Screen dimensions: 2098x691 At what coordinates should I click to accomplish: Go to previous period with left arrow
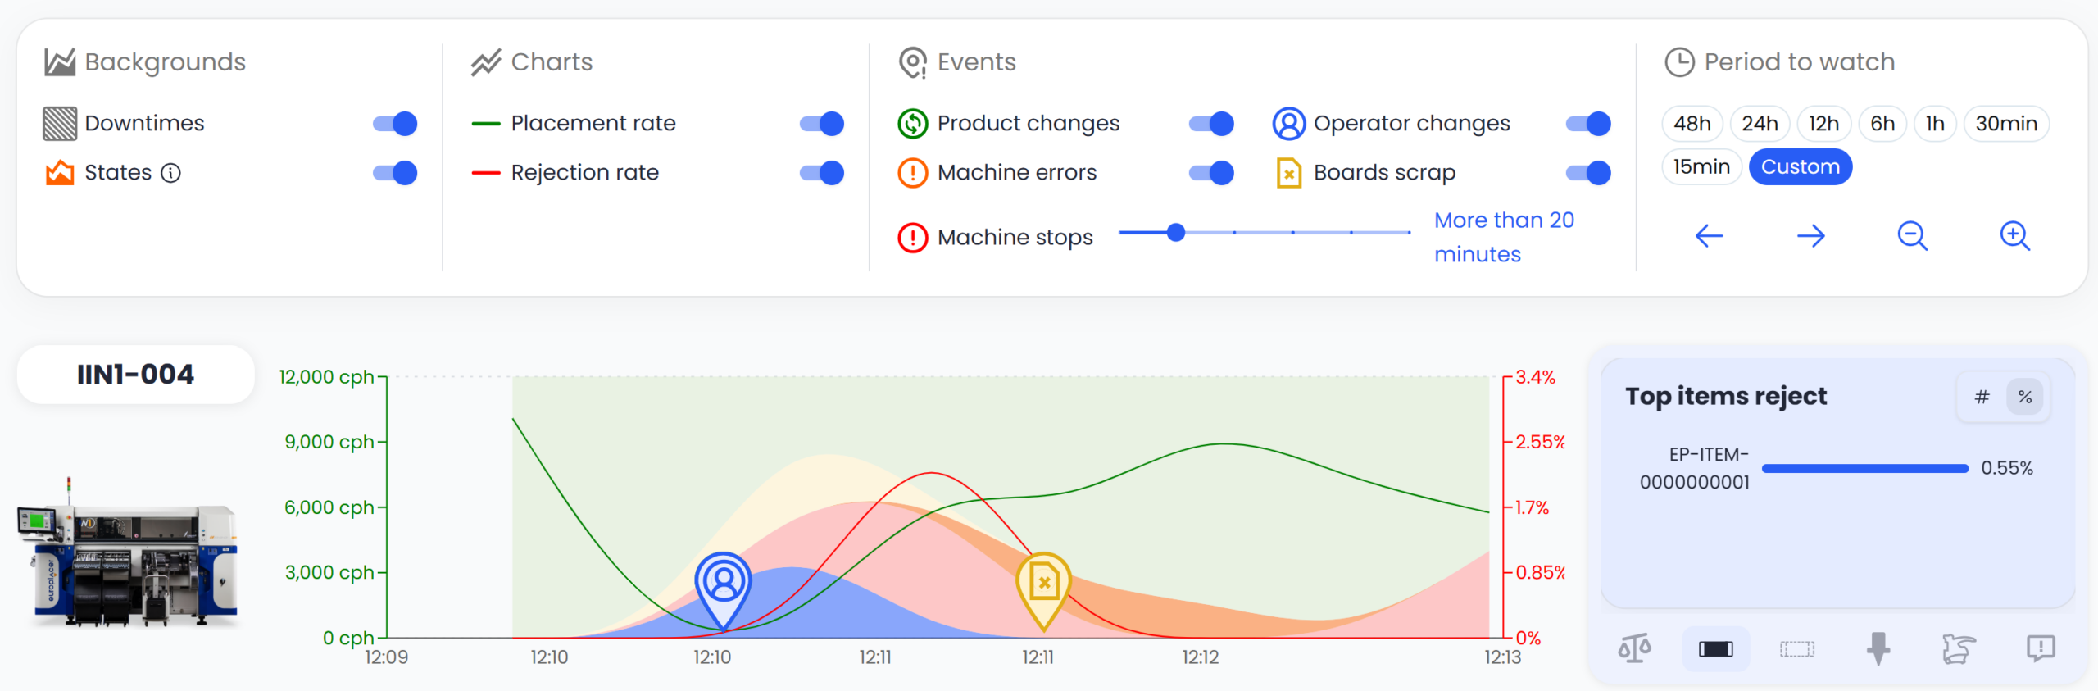click(x=1709, y=236)
